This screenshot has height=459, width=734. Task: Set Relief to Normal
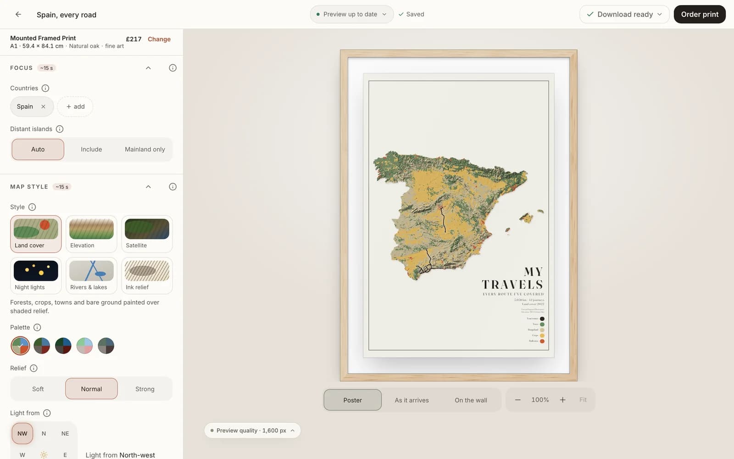click(91, 389)
